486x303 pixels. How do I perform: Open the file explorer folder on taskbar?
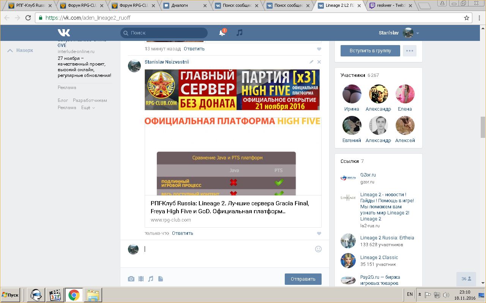tap(93, 295)
